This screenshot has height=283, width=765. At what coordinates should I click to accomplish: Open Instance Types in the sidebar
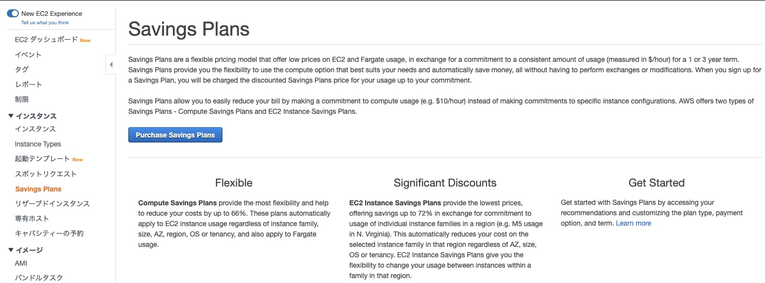[x=38, y=144]
